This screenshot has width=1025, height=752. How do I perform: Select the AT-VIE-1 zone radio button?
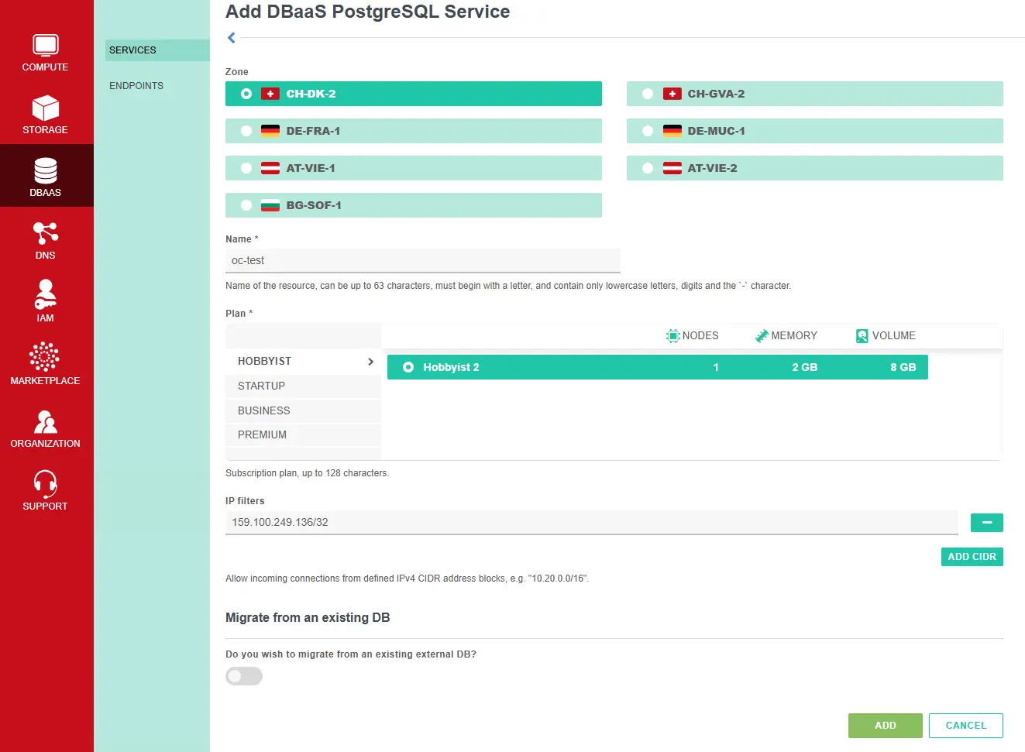pyautogui.click(x=246, y=168)
